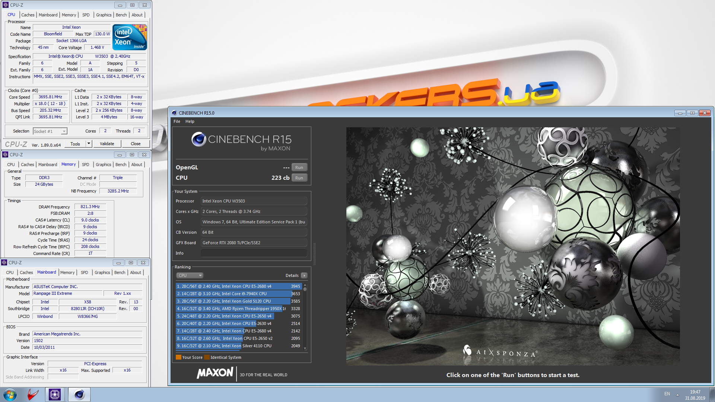
Task: Click the Validate button in CPU-Z
Action: 107,144
